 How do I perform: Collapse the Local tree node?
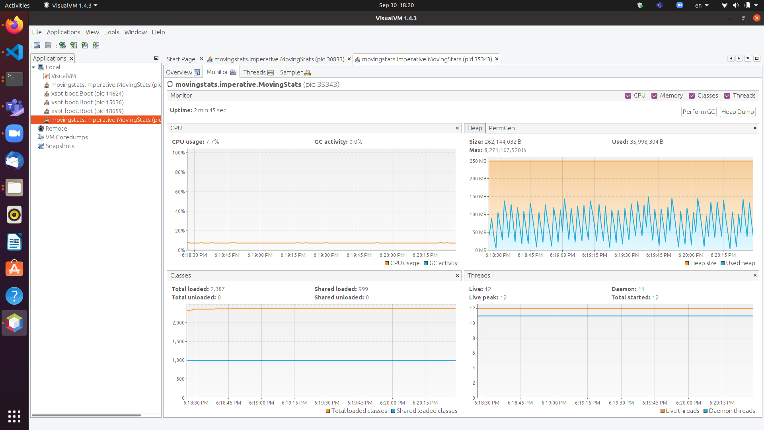pyautogui.click(x=34, y=67)
